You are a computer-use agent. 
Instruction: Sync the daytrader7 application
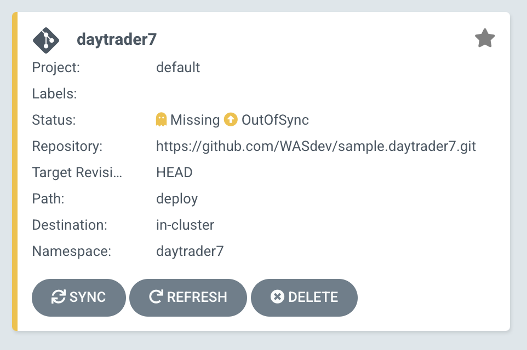79,297
